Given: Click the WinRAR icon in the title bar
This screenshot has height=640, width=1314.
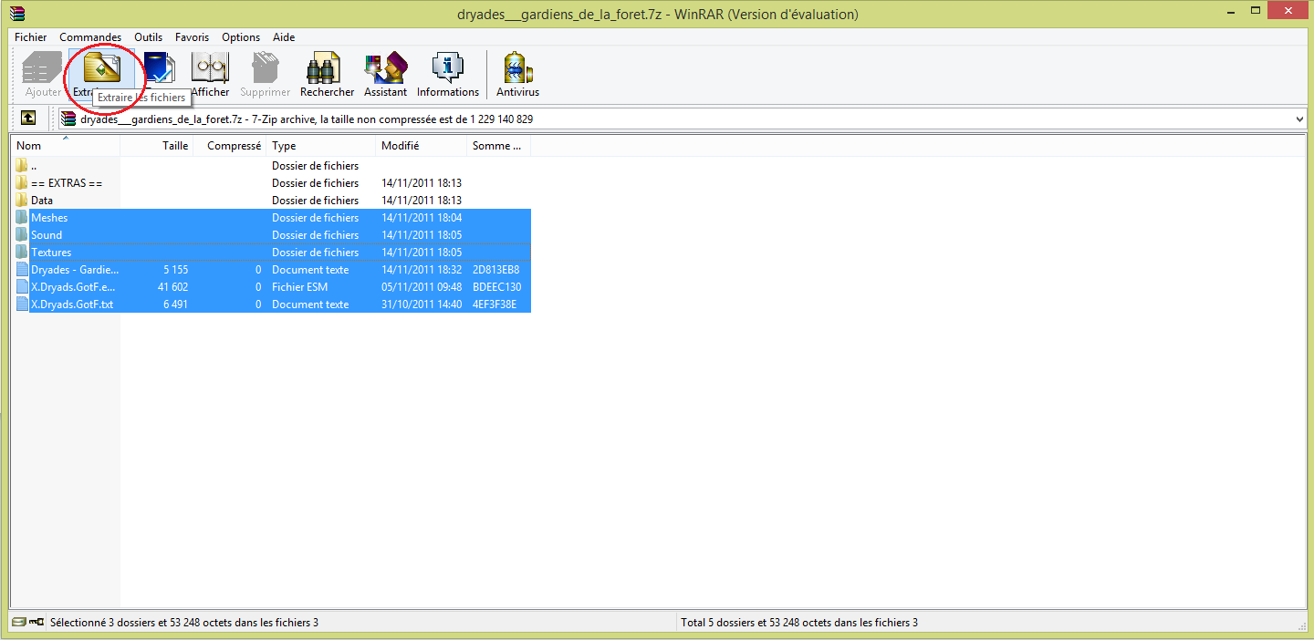Looking at the screenshot, I should [16, 14].
